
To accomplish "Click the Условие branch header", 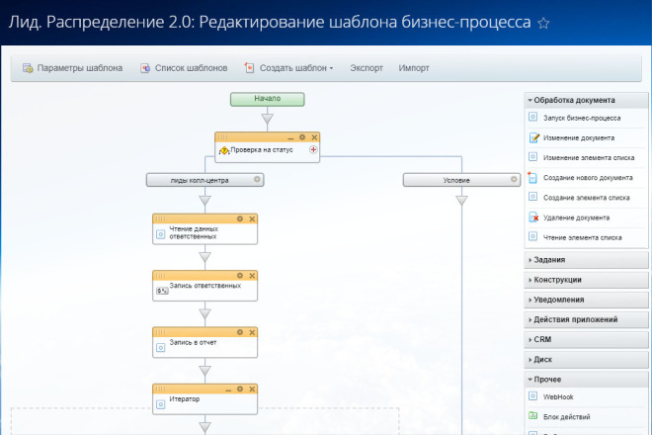I will [461, 180].
